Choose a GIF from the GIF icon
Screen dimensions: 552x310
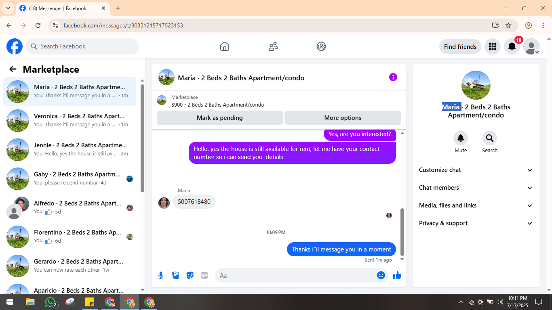click(x=204, y=275)
